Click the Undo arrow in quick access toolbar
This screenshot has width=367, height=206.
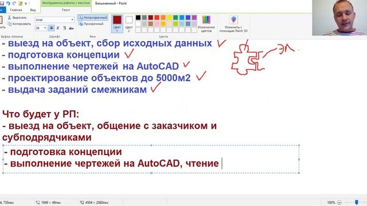pos(8,3)
